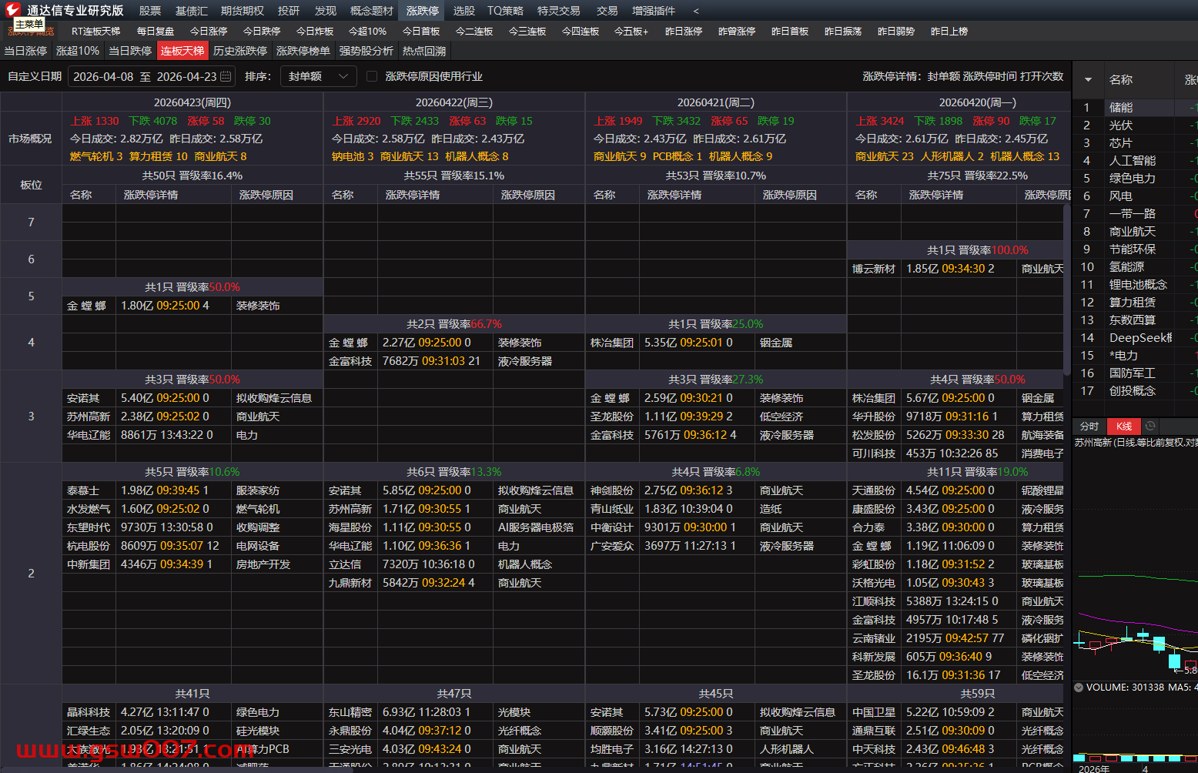The height and width of the screenshot is (773, 1198).
Task: Switch to the 分时 chart tab
Action: click(x=1089, y=426)
